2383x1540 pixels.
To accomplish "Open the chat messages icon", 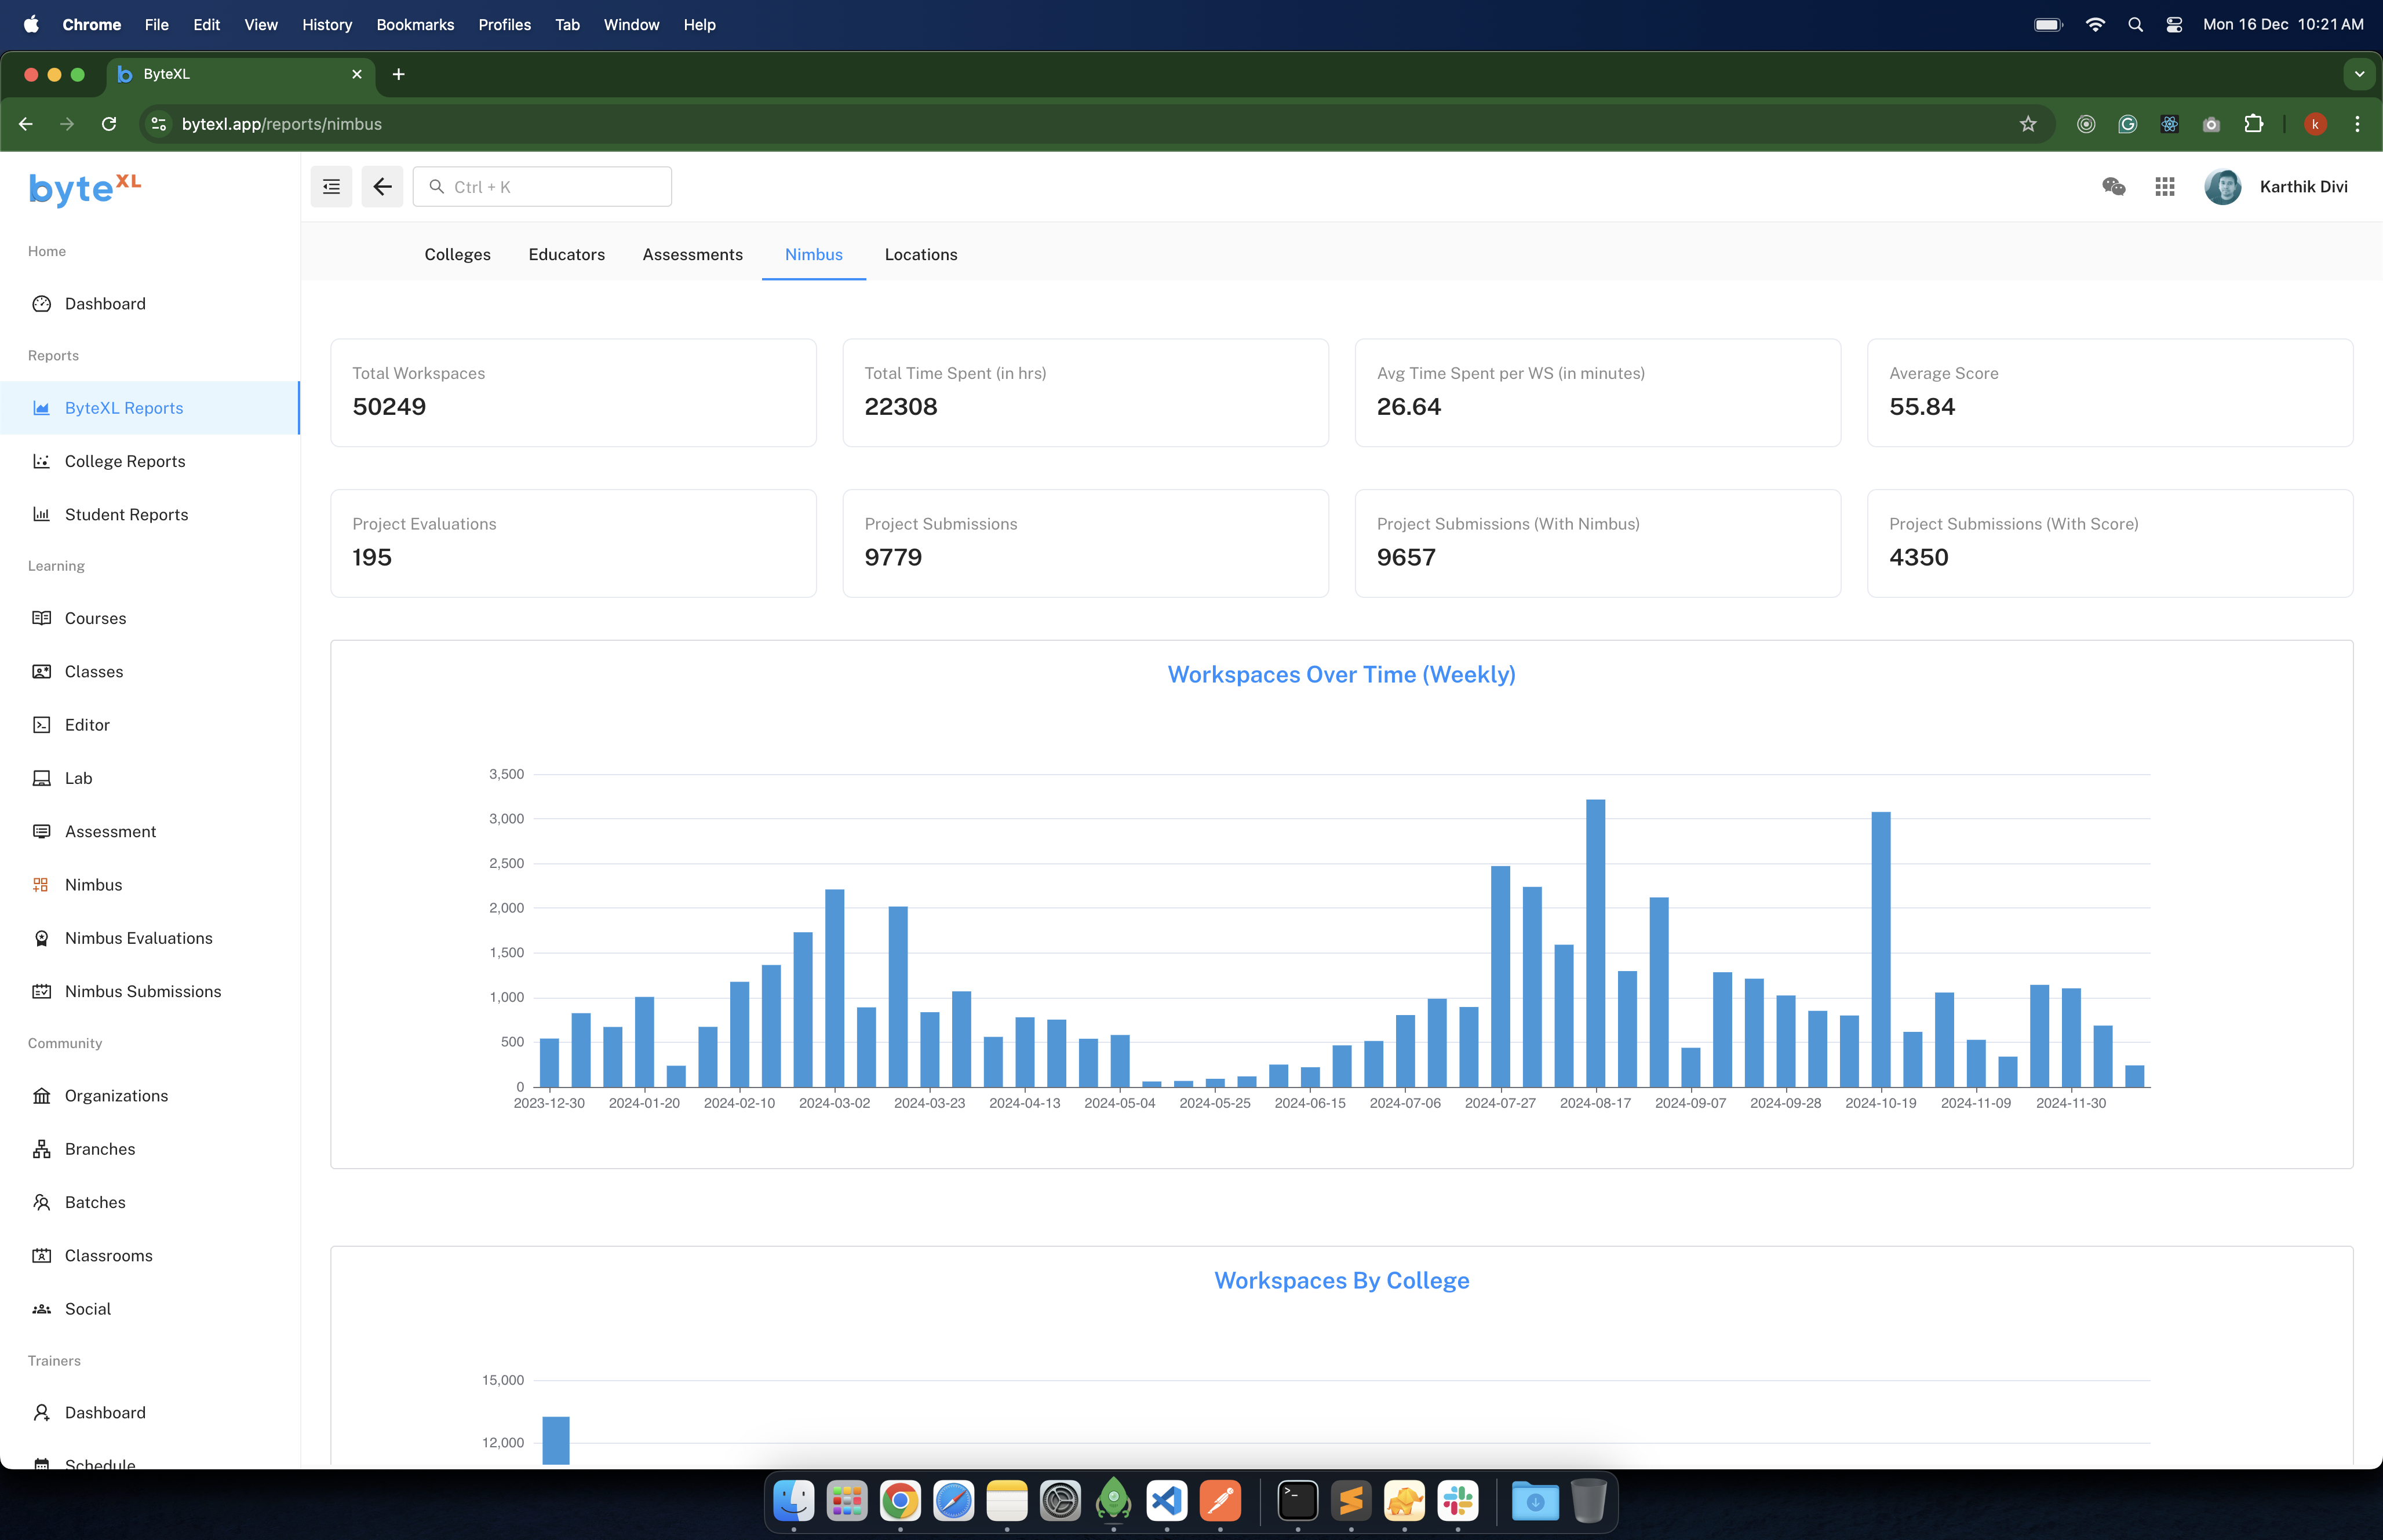I will [x=2113, y=187].
